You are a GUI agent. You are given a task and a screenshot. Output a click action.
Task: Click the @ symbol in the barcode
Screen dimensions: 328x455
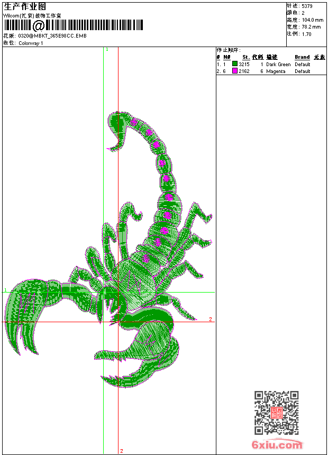39,26
